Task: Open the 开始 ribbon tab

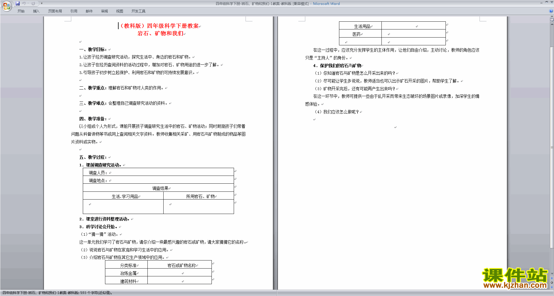Action: click(x=21, y=11)
